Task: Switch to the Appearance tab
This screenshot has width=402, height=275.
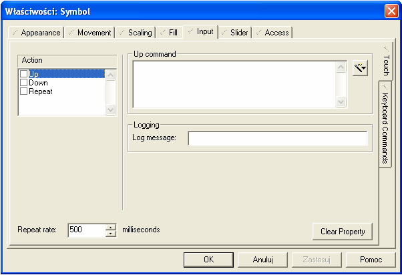Action: click(37, 33)
